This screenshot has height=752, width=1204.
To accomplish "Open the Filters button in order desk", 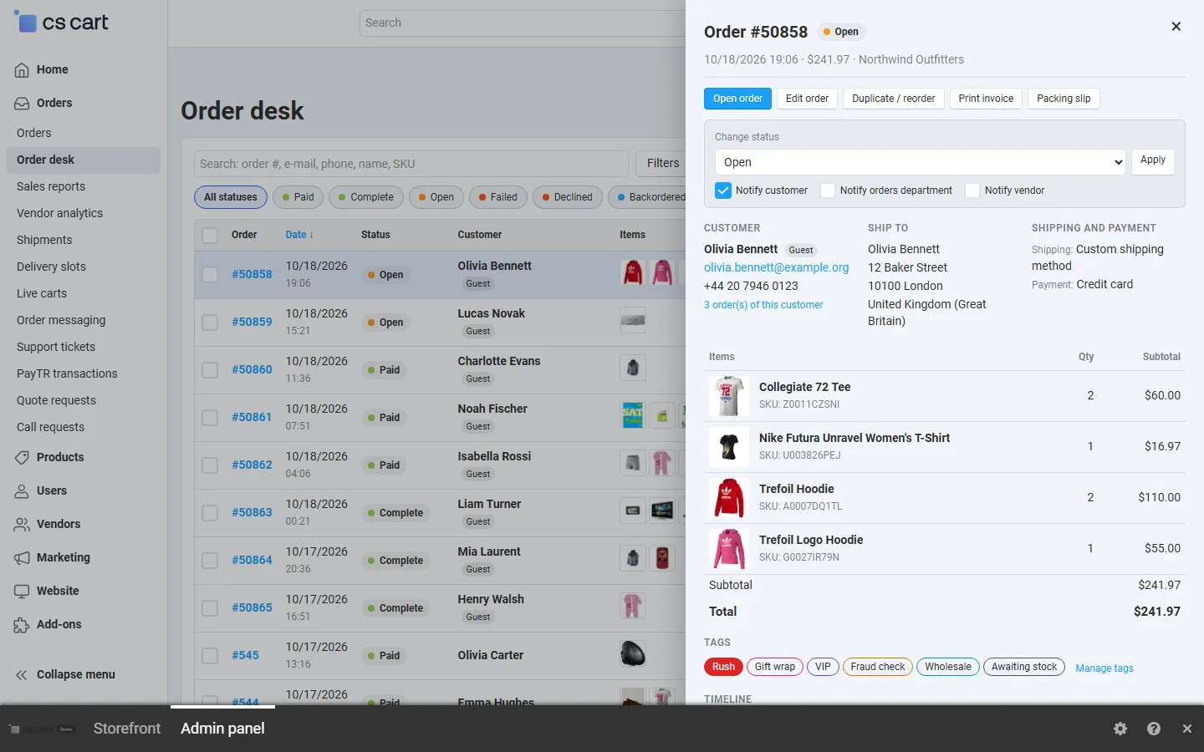I will click(x=662, y=163).
